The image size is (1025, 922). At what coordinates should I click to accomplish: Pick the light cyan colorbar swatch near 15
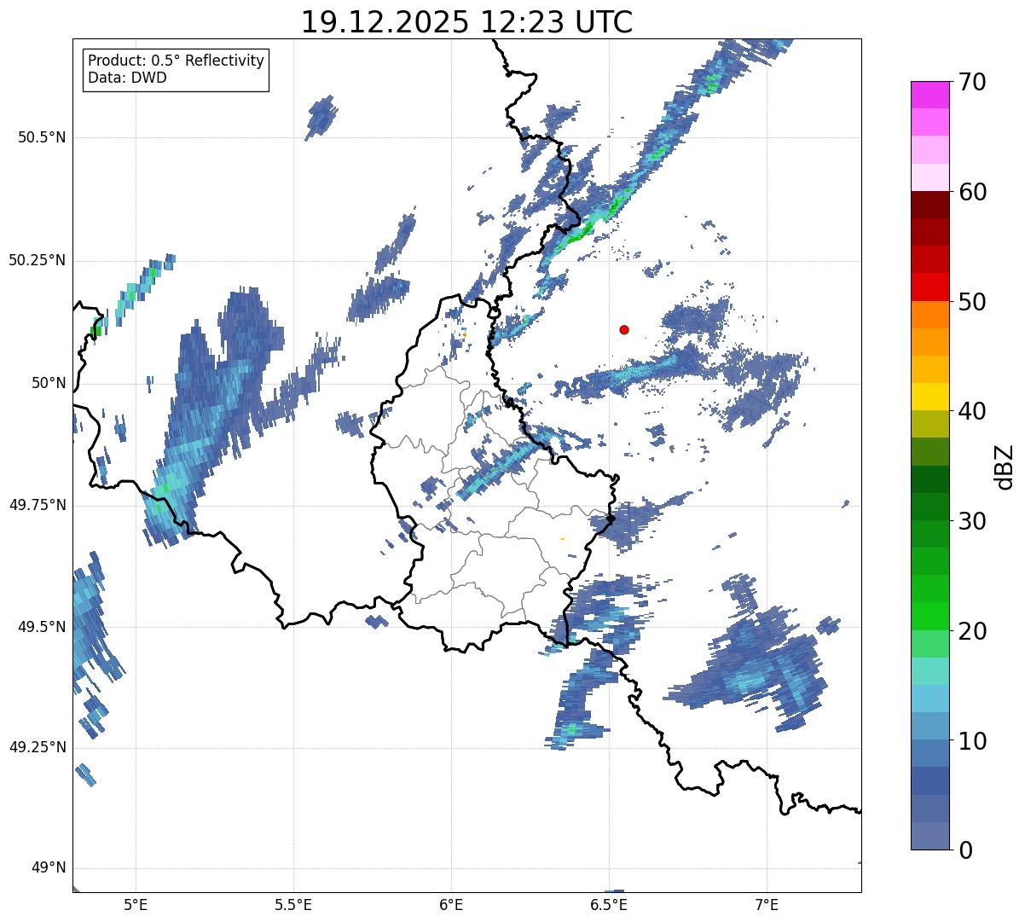click(929, 671)
